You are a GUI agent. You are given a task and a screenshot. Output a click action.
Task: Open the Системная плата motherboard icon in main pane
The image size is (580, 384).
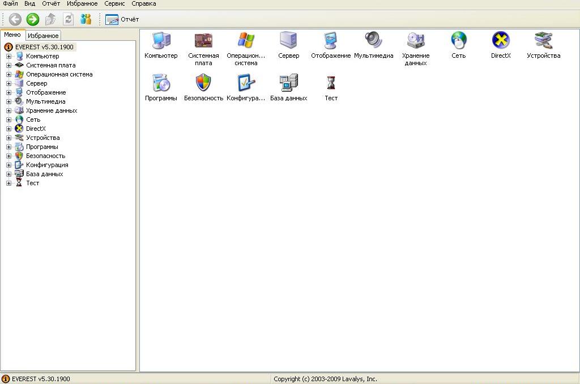[203, 40]
